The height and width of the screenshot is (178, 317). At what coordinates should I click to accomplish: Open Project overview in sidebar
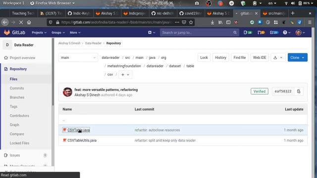(x=22, y=58)
